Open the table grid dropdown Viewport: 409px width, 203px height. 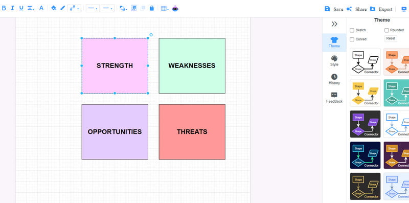click(x=165, y=8)
